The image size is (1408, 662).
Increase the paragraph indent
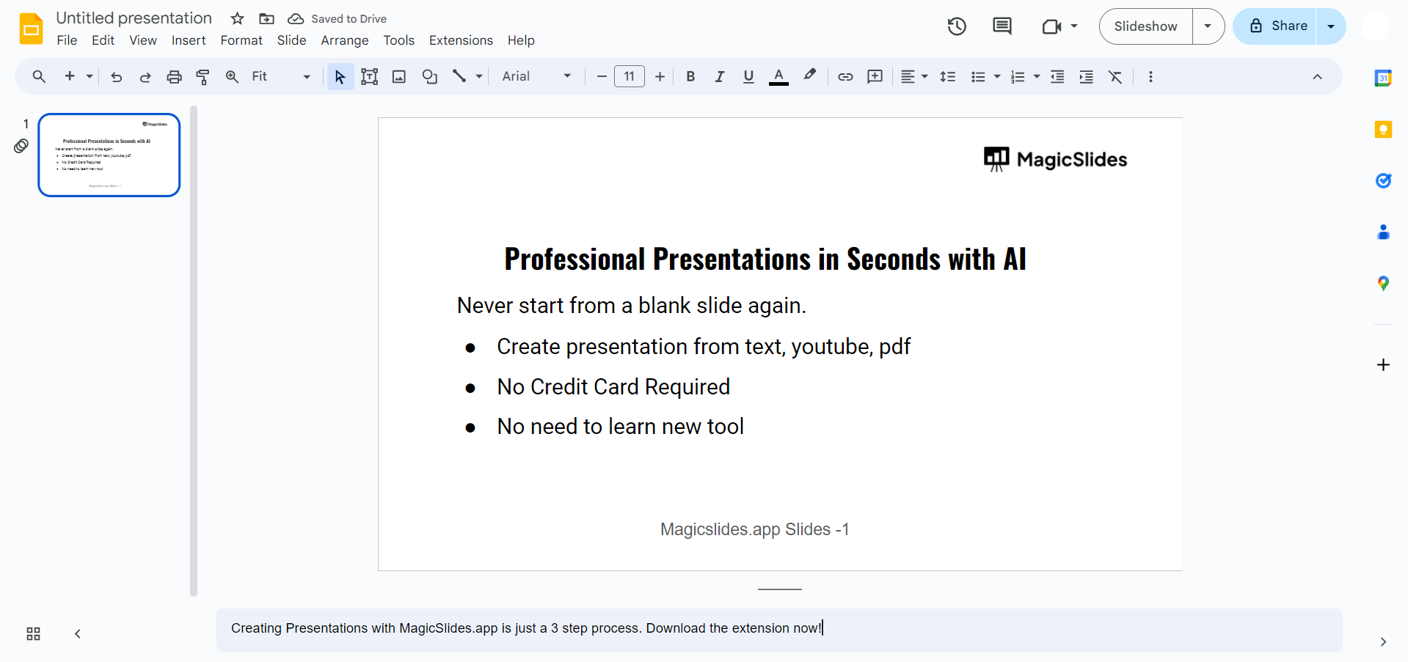click(1087, 76)
